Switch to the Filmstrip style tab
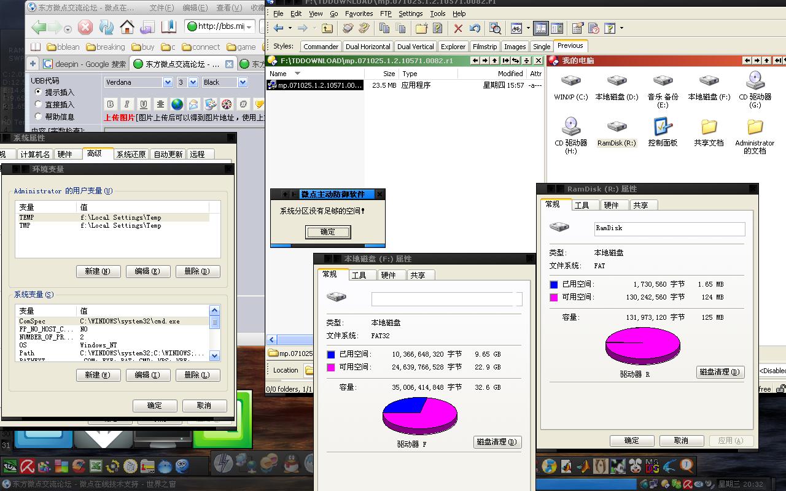786x491 pixels. pyautogui.click(x=484, y=47)
